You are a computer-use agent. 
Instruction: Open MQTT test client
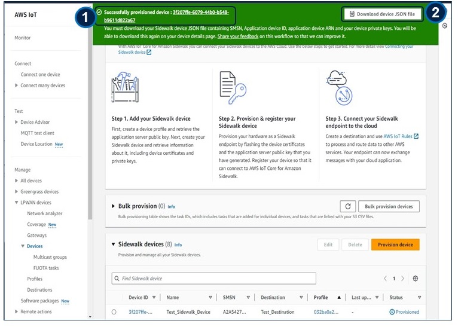pos(38,133)
